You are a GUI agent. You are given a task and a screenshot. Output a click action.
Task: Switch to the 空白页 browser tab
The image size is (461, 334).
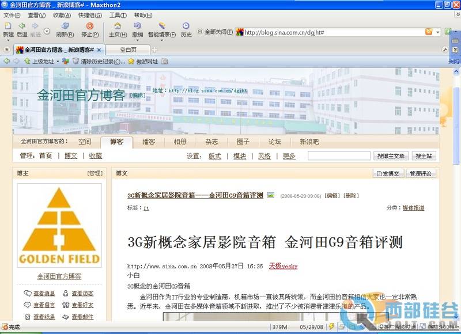point(128,50)
